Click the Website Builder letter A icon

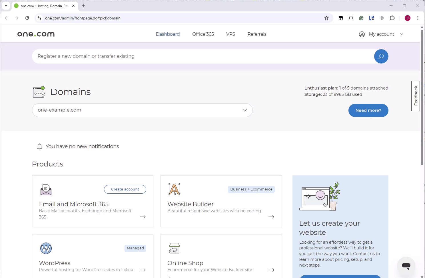(x=174, y=189)
